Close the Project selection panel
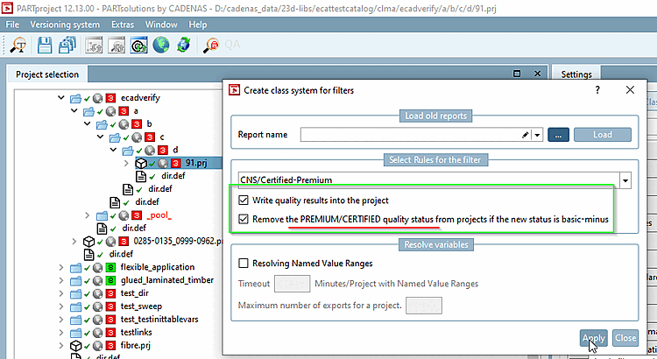Image resolution: width=657 pixels, height=359 pixels. [538, 74]
